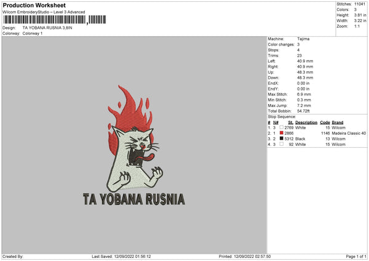Click the white swatch in stop 4
369x261 pixels.
[x=282, y=144]
